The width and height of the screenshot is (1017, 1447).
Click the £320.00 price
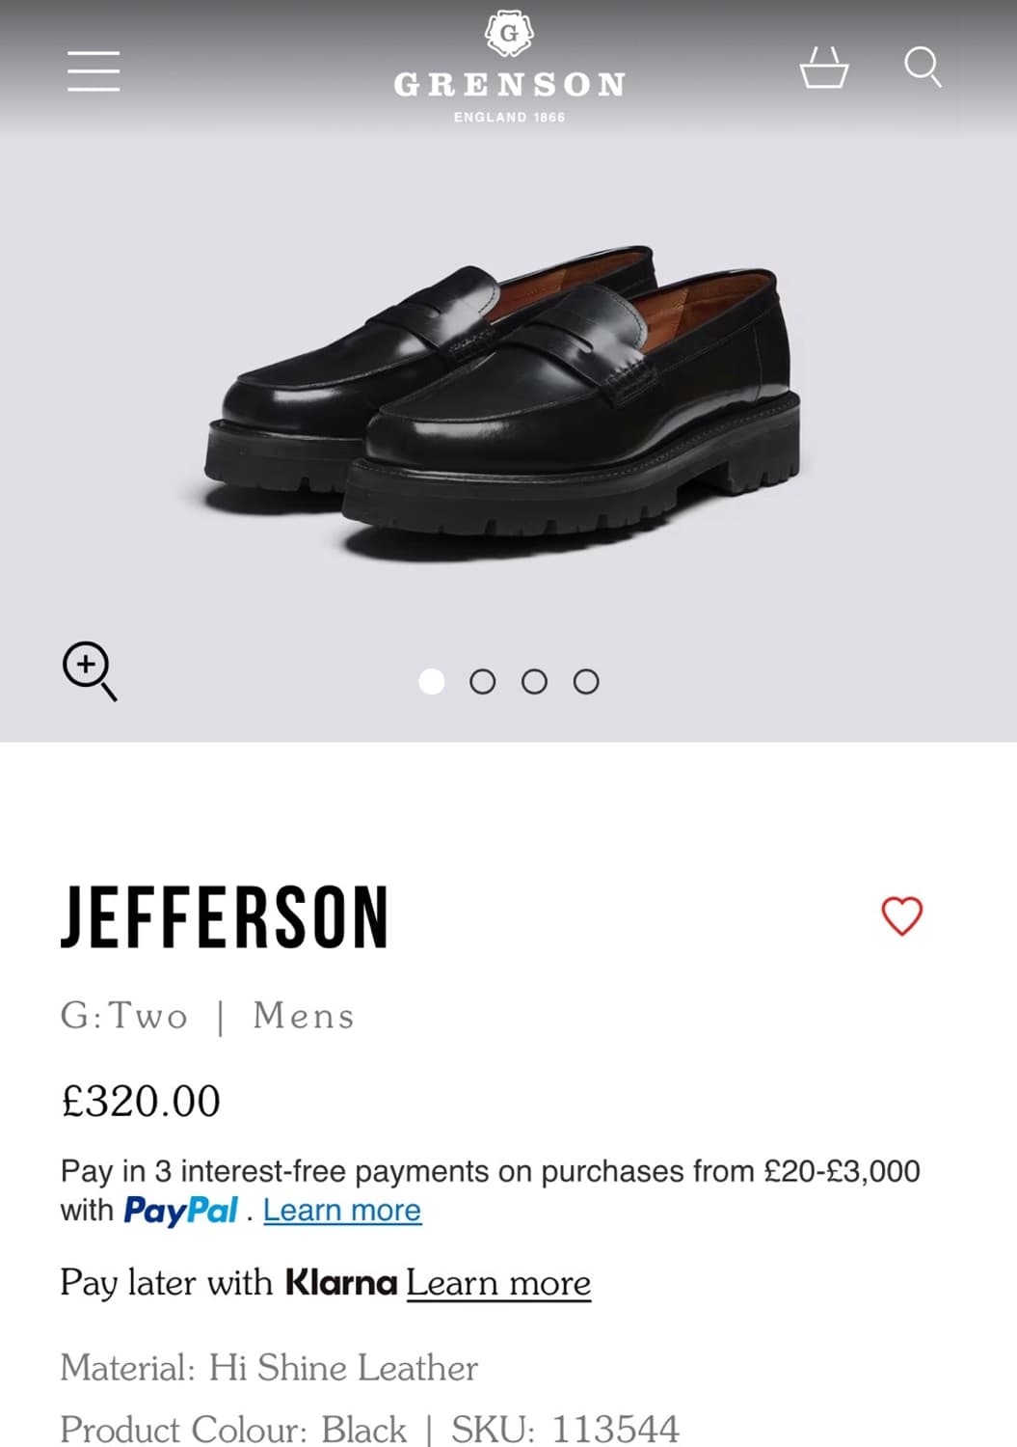pyautogui.click(x=141, y=1102)
